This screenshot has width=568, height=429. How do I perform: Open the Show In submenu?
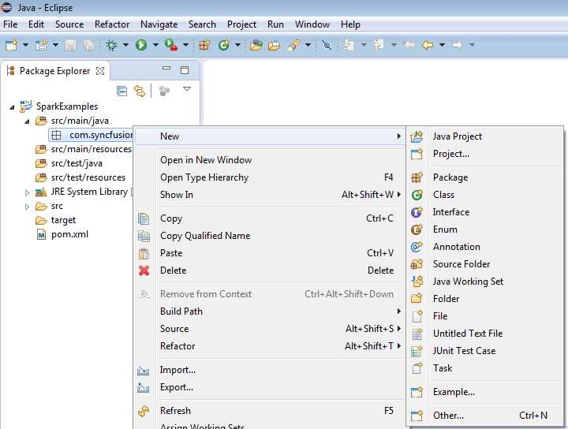coord(270,195)
